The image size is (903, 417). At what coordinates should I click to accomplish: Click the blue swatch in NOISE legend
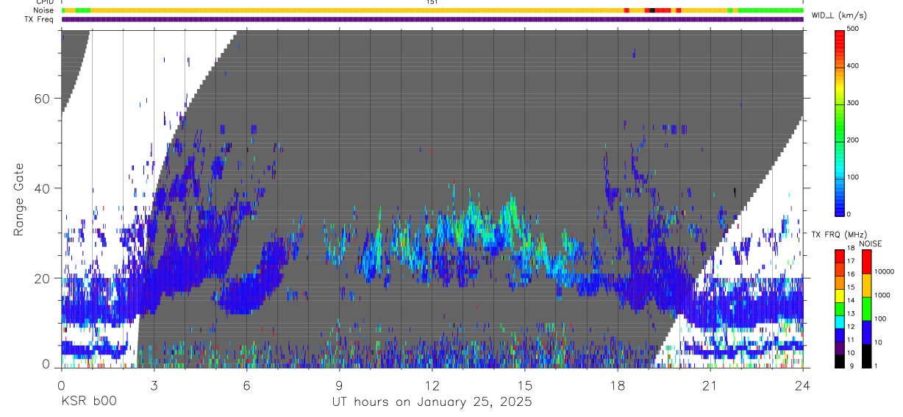[866, 332]
